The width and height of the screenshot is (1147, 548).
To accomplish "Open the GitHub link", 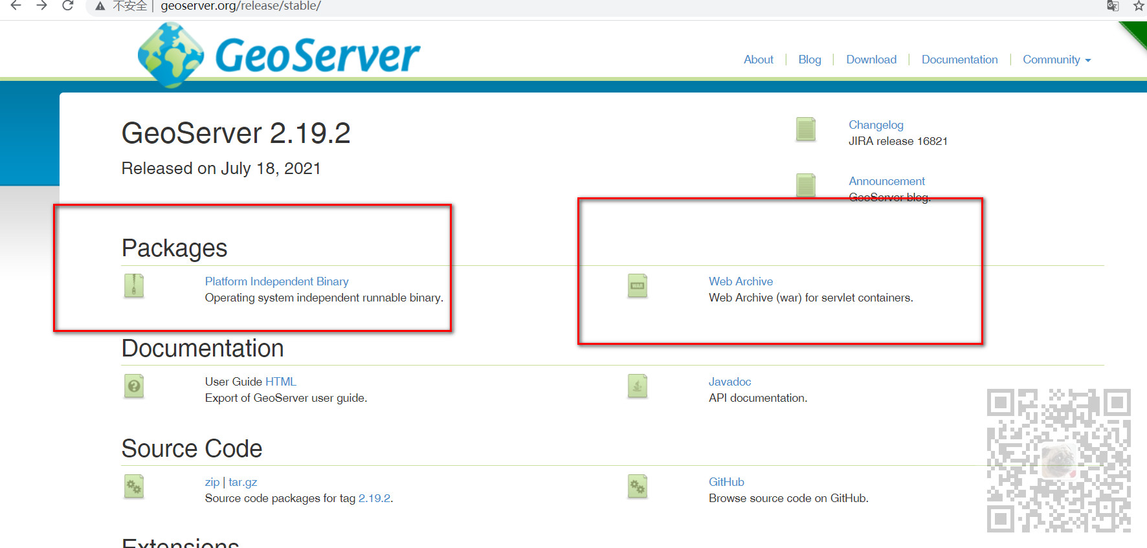I will (x=726, y=482).
